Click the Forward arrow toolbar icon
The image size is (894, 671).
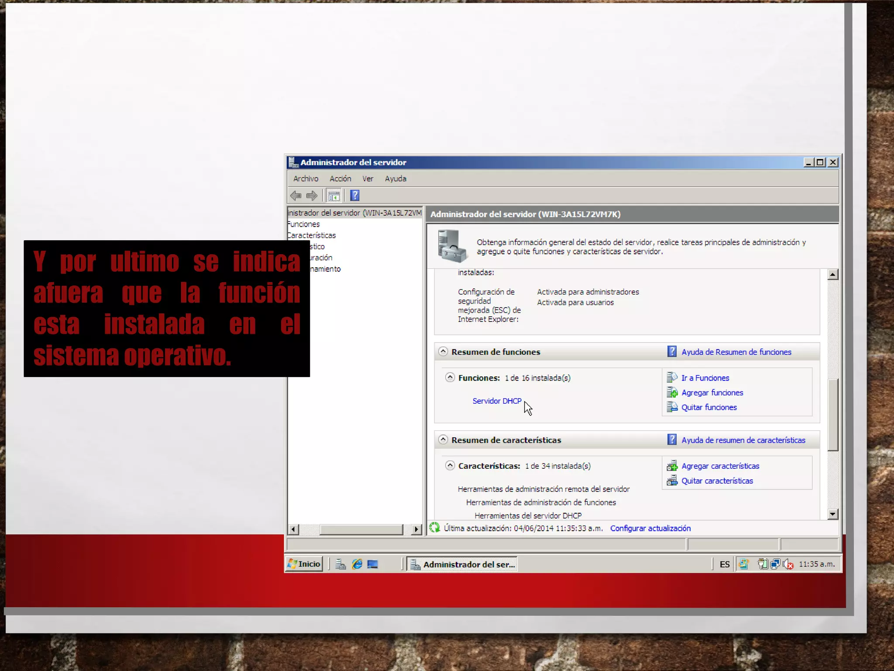(312, 196)
